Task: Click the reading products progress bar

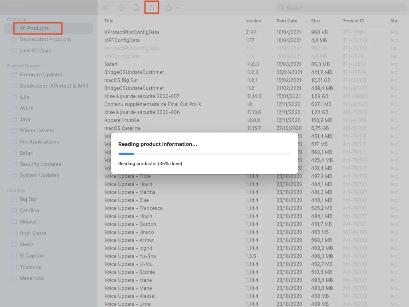Action: click(204, 154)
